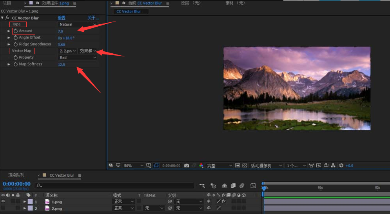The height and width of the screenshot is (214, 390).
Task: Open the Vector Map layer dropdown 2. 2.png
Action: click(x=67, y=51)
